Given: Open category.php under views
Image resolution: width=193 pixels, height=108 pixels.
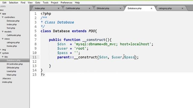Looking at the screenshot, I should coord(13,43).
